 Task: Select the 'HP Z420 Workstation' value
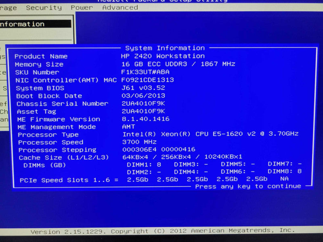(x=163, y=56)
